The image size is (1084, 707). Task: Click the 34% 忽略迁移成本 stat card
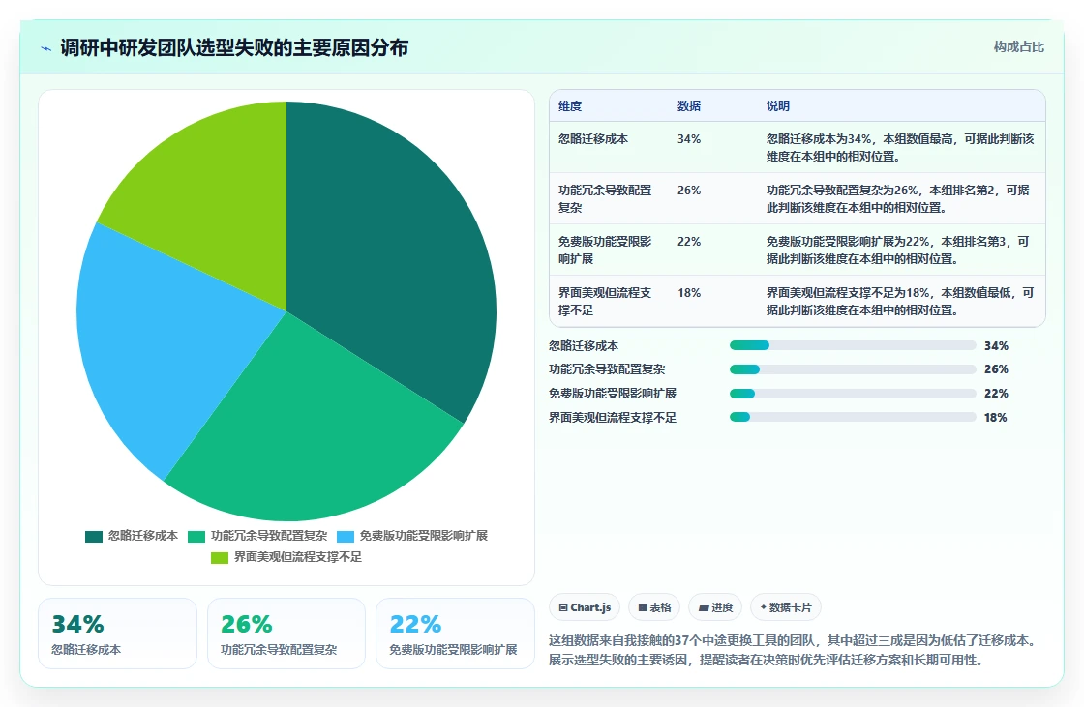pos(117,633)
